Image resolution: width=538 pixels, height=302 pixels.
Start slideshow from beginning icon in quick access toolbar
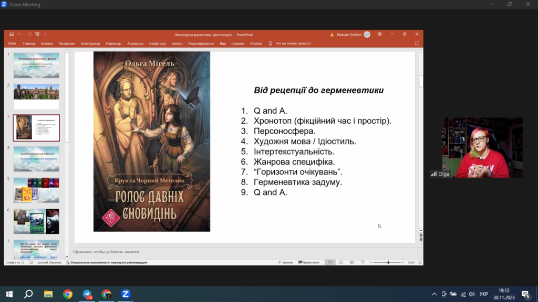37,34
